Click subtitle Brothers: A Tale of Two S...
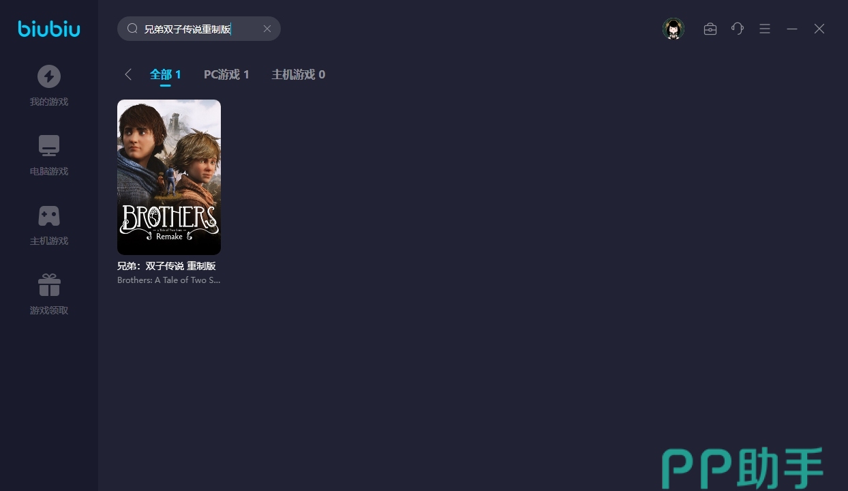848x491 pixels. click(169, 280)
